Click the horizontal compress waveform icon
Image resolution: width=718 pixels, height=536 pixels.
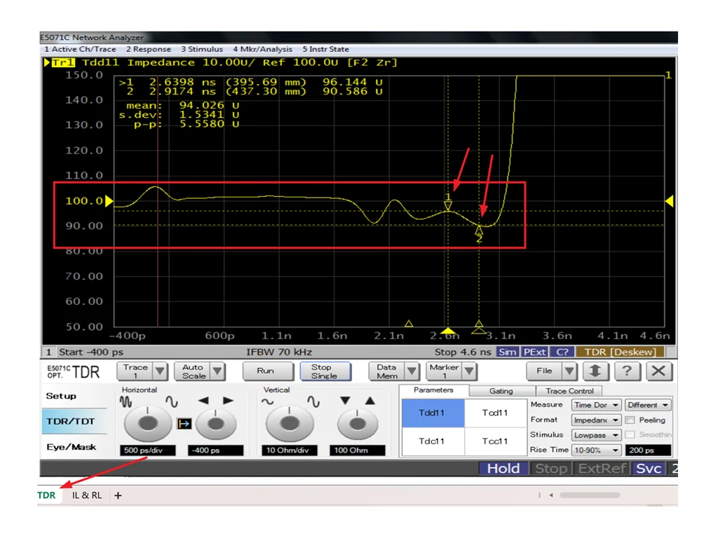(126, 402)
